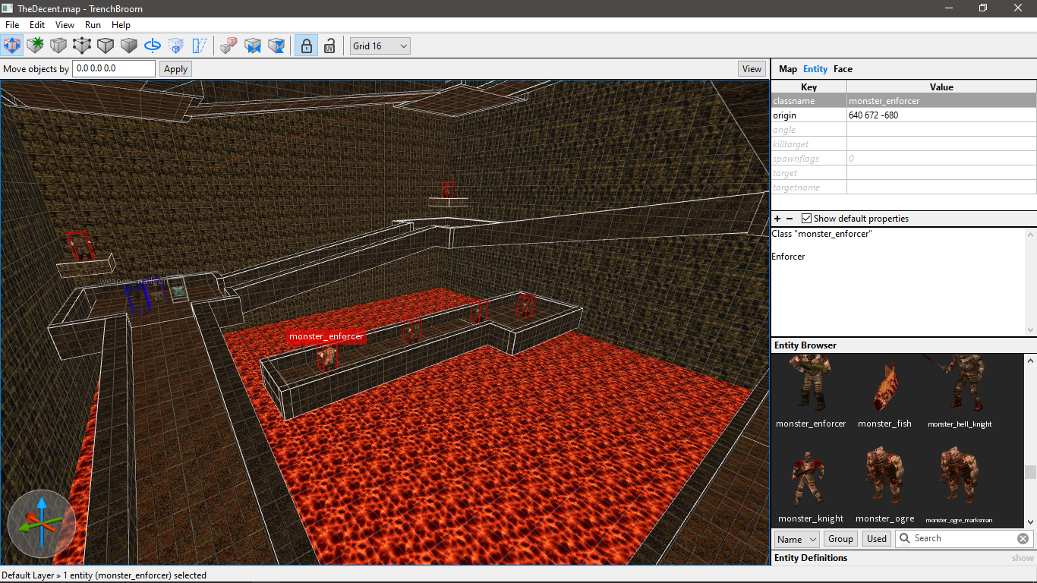The image size is (1037, 583).
Task: Switch to the Map tab
Action: (x=788, y=69)
